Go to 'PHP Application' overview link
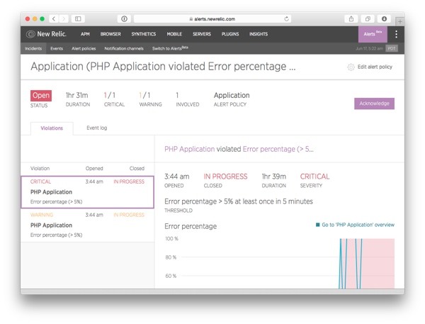 (358, 225)
